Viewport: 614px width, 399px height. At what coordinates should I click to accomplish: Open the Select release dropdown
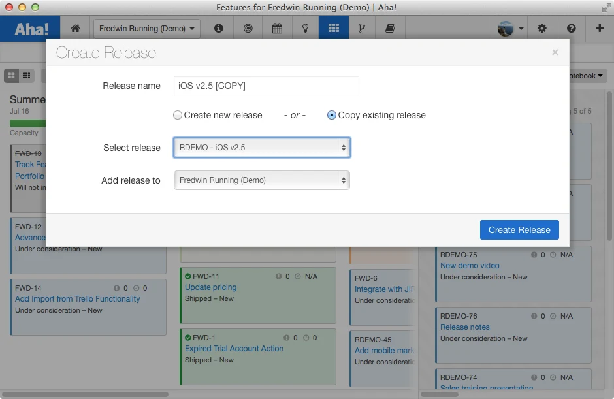pyautogui.click(x=261, y=148)
